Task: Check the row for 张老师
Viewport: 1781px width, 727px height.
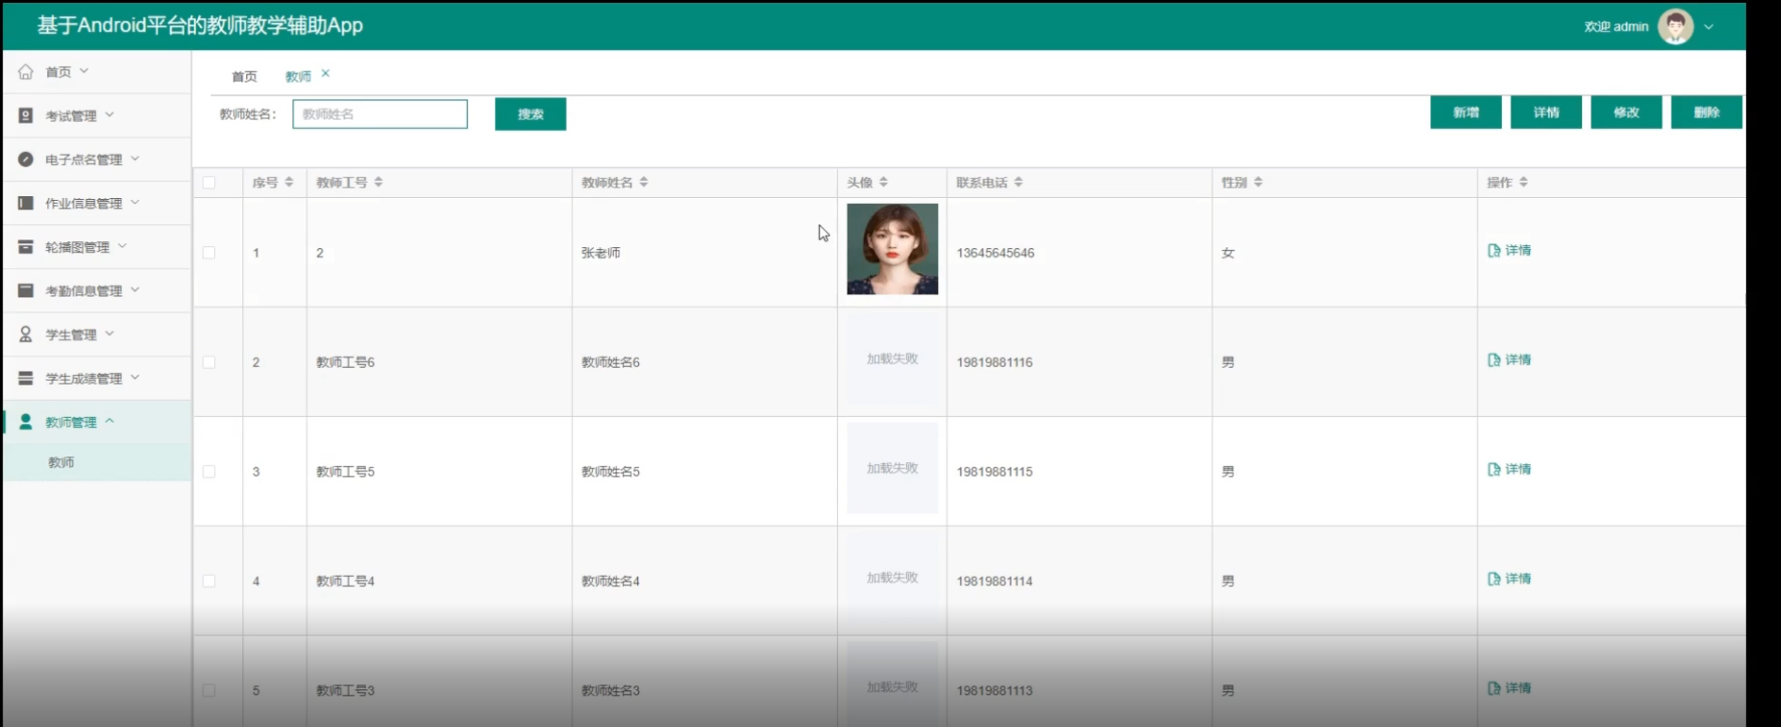Action: 209,253
